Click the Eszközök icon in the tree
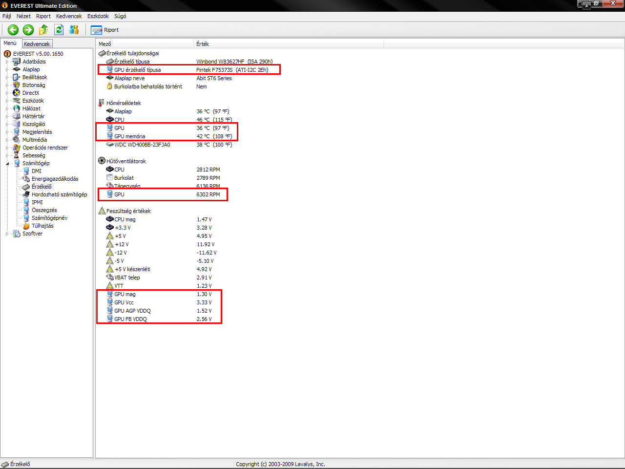625x469 pixels. pos(17,101)
